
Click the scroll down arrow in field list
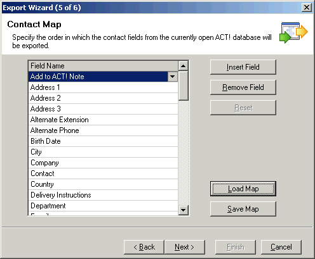pyautogui.click(x=184, y=210)
